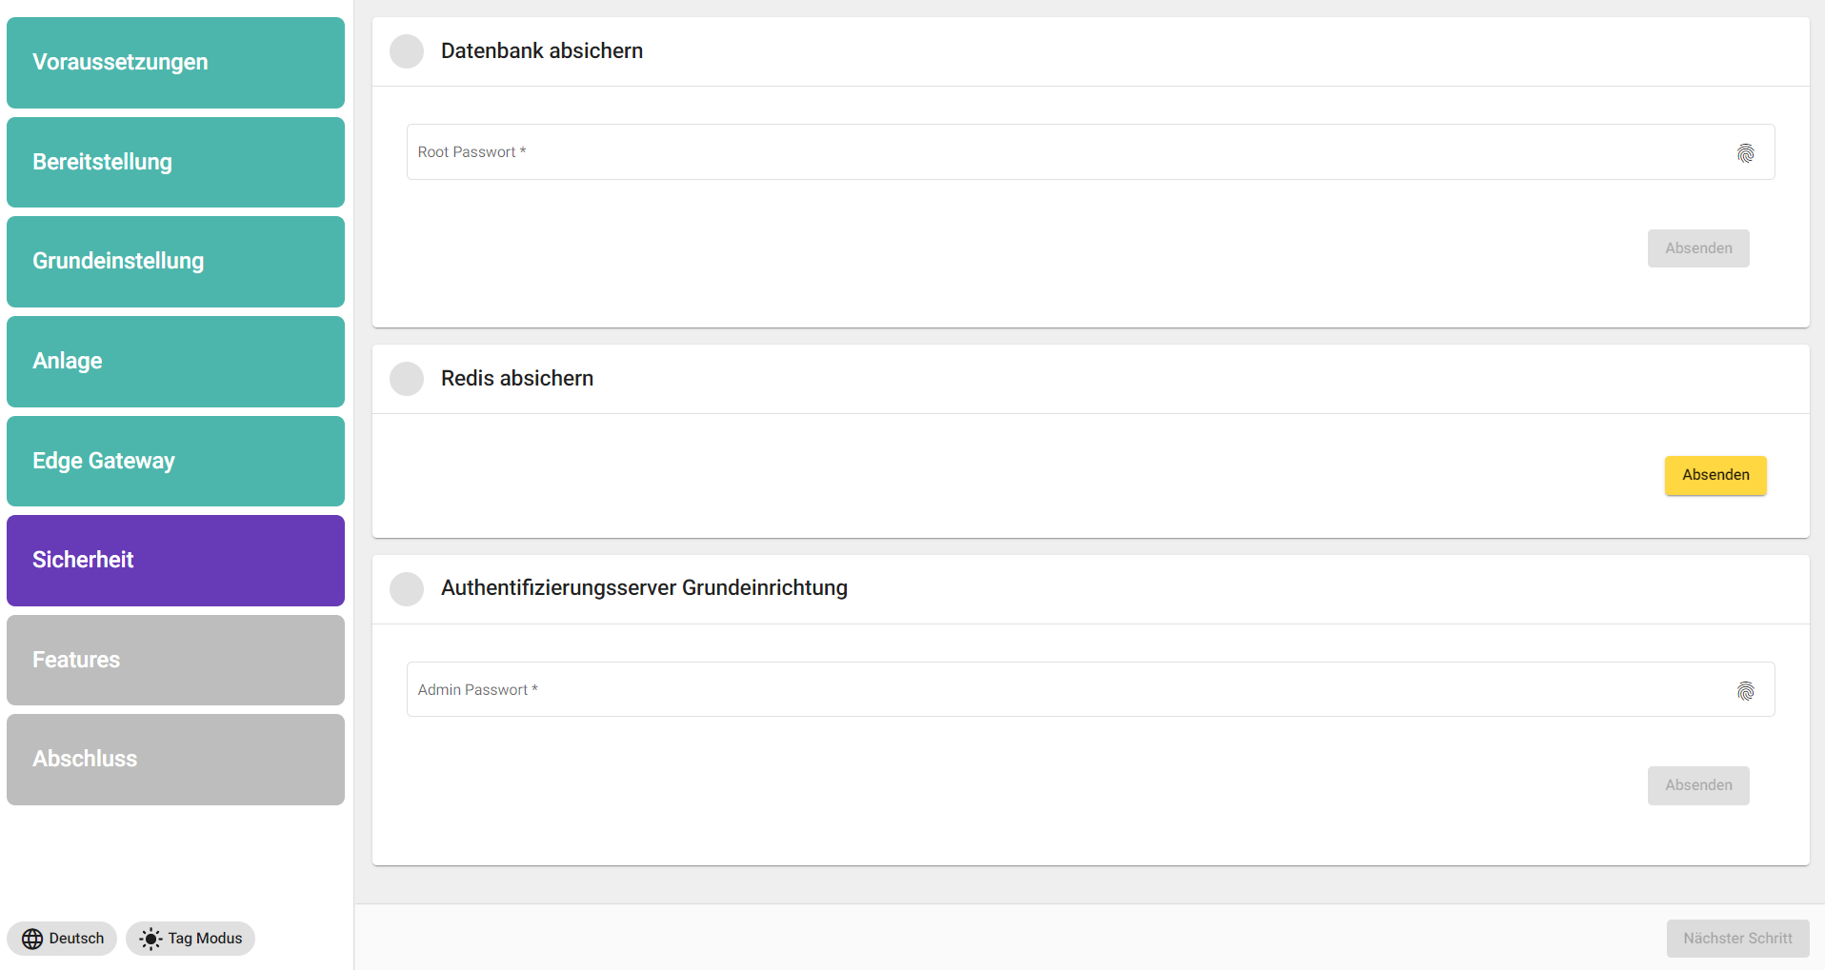This screenshot has width=1825, height=970.
Task: Click status circle next to Redis absichern
Action: click(407, 379)
